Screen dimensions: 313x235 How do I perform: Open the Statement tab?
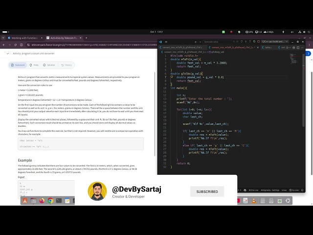[18, 65]
